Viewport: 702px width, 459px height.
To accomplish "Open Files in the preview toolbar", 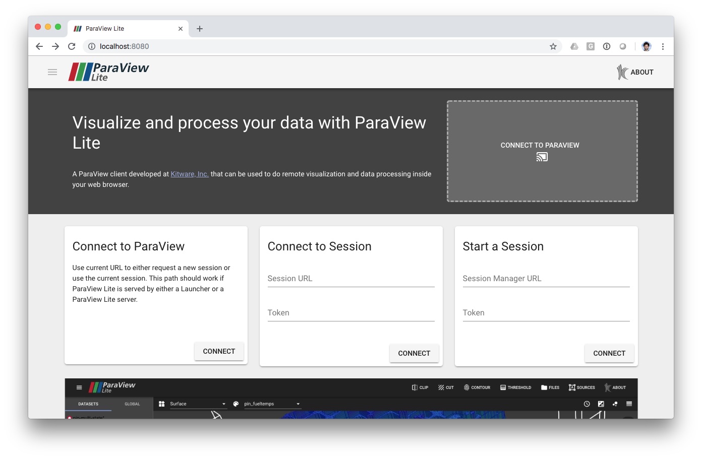I will coord(550,387).
